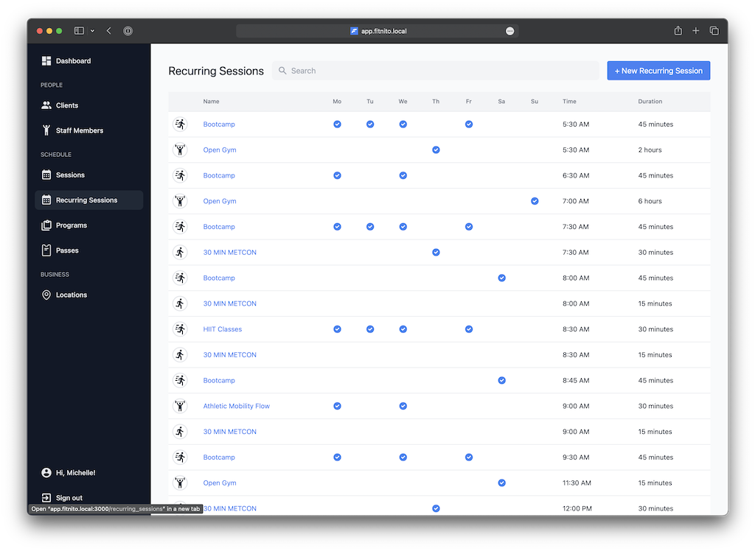
Task: Click the user avatar icon beside Hi, Michelle!
Action: pos(46,473)
